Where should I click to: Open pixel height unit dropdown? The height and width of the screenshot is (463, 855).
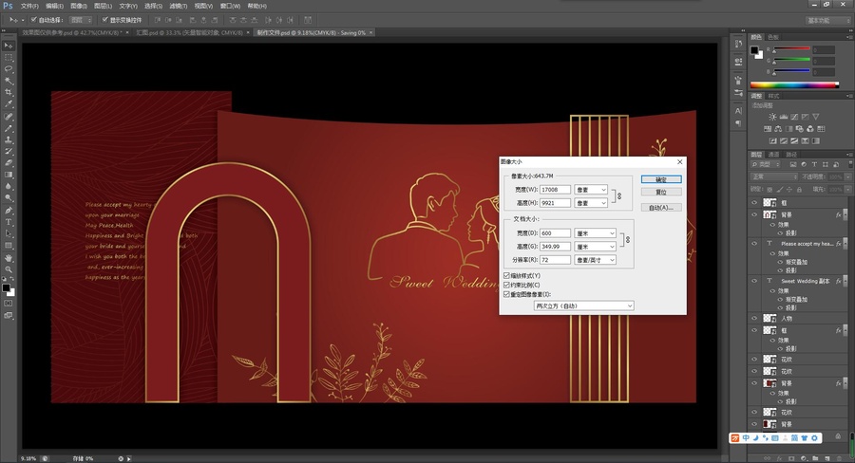(591, 203)
